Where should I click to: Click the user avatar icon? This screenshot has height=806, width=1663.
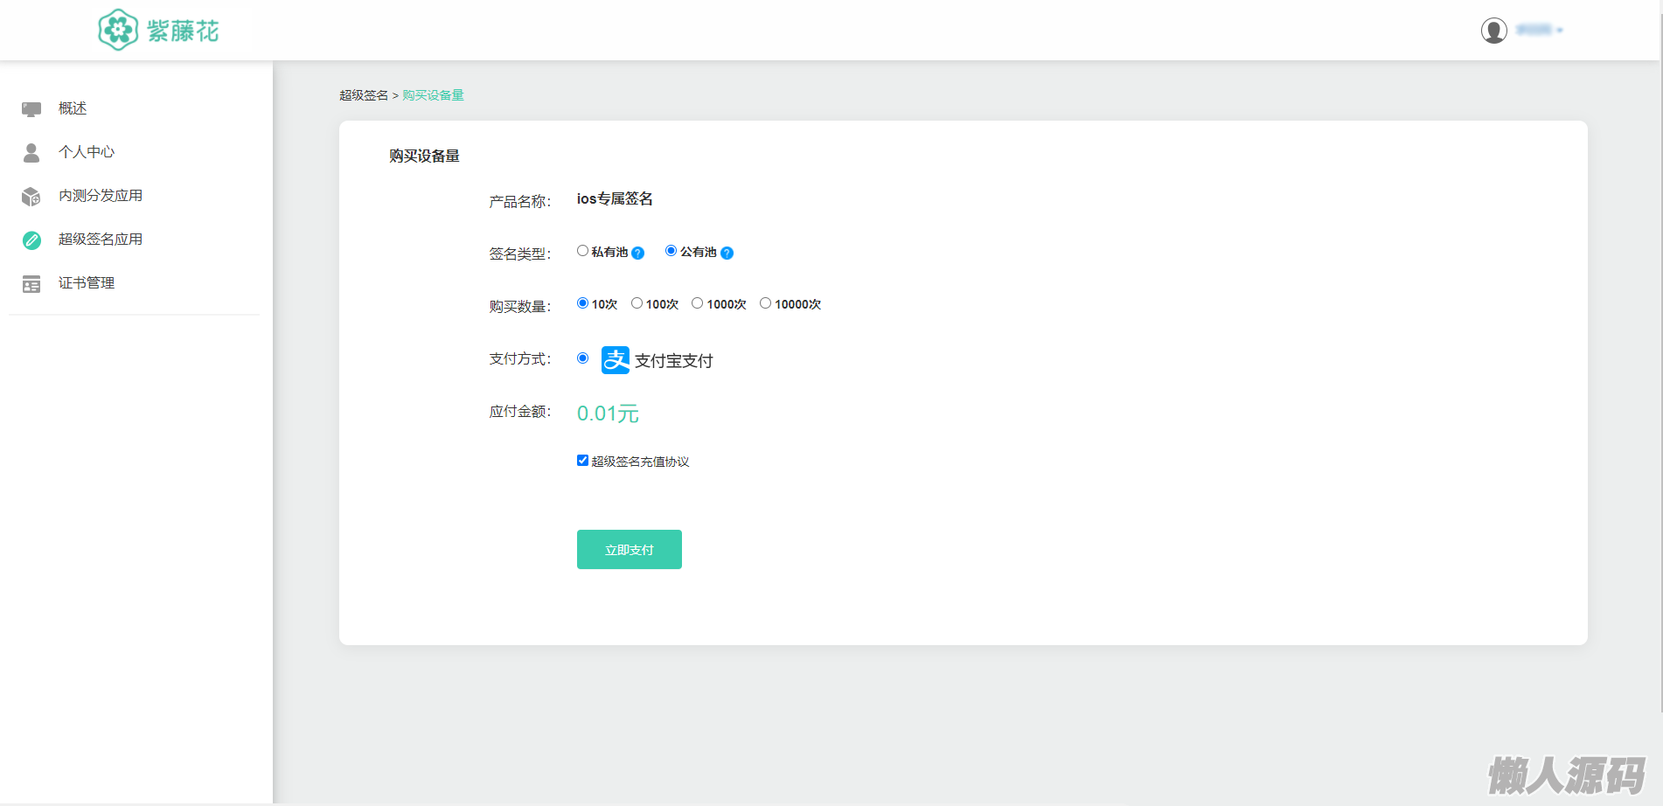1493,31
